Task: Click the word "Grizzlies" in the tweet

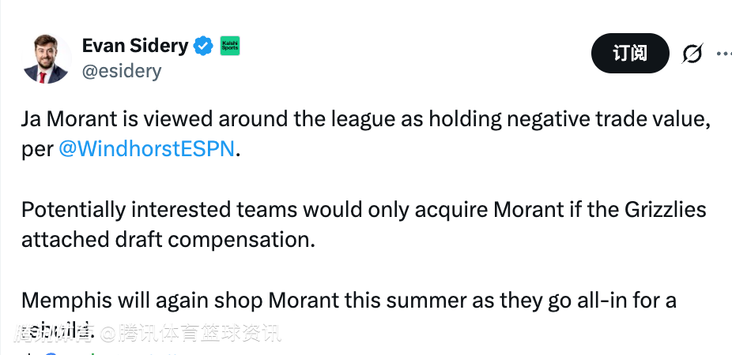Action: click(664, 211)
